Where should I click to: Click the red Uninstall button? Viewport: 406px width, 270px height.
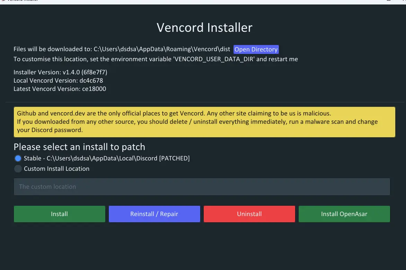(249, 214)
